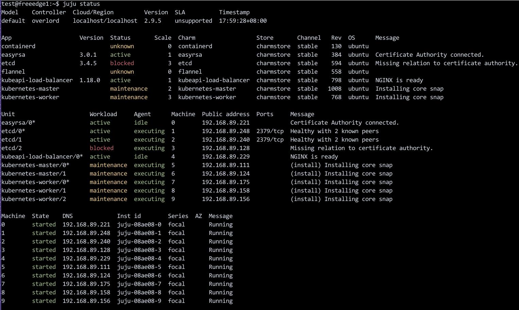519x310 pixels.
Task: Click 'Running' message of machine juju-08ae08-4
Action: coord(221,258)
